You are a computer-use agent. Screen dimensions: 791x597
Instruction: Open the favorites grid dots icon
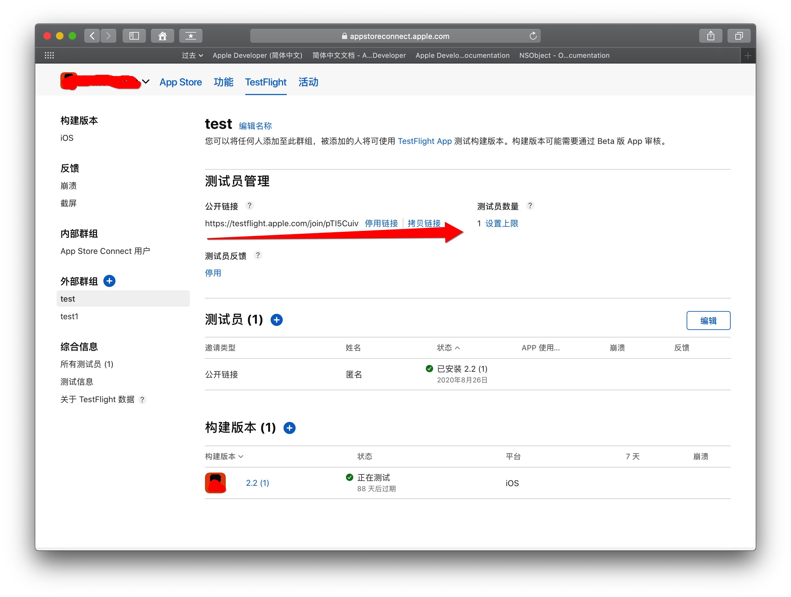(x=49, y=55)
